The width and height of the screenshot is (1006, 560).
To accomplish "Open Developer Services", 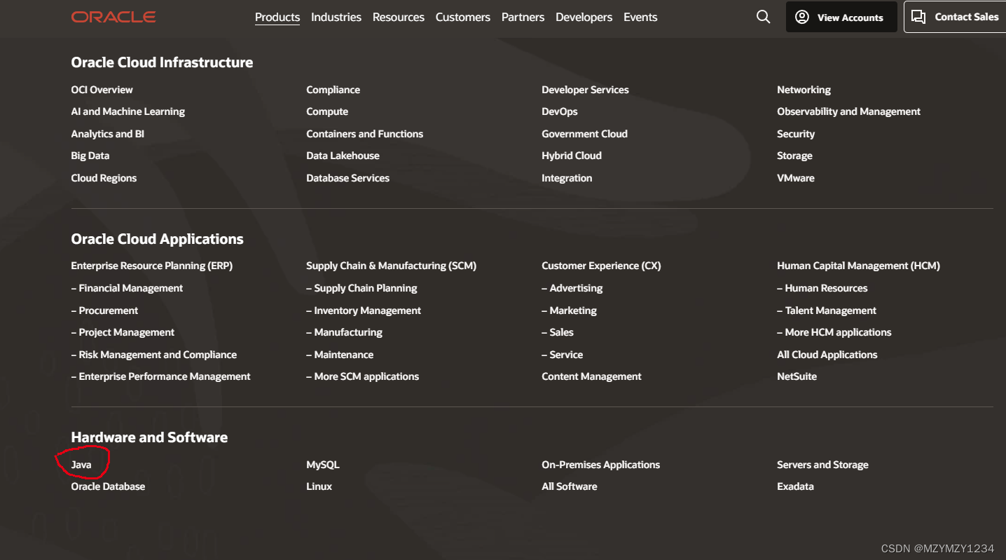I will click(x=586, y=90).
